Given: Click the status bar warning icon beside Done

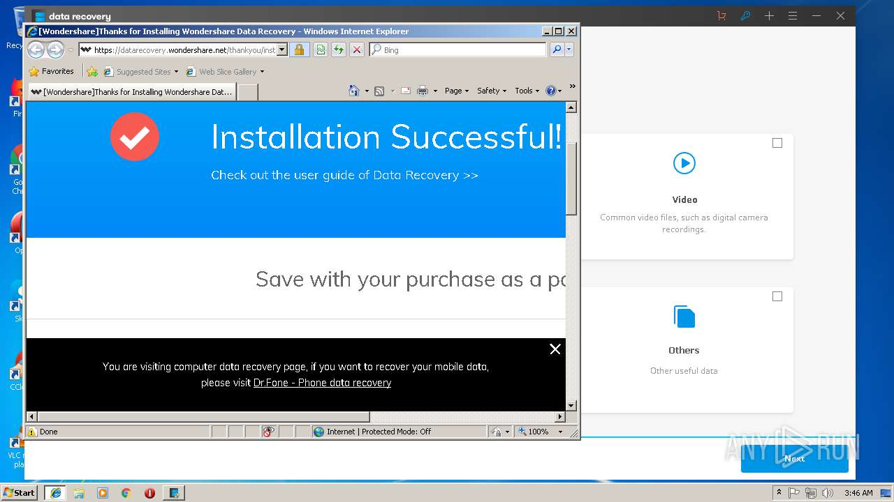Looking at the screenshot, I should [x=32, y=432].
